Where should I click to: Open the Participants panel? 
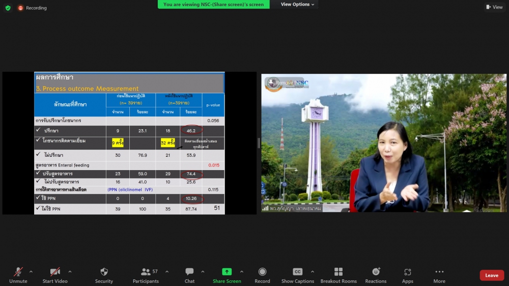pyautogui.click(x=146, y=272)
